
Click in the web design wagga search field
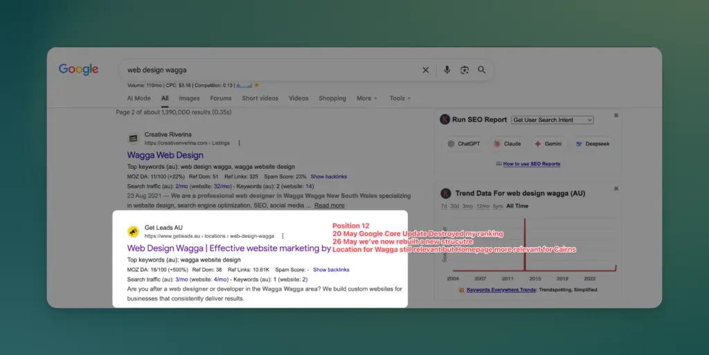pos(271,70)
